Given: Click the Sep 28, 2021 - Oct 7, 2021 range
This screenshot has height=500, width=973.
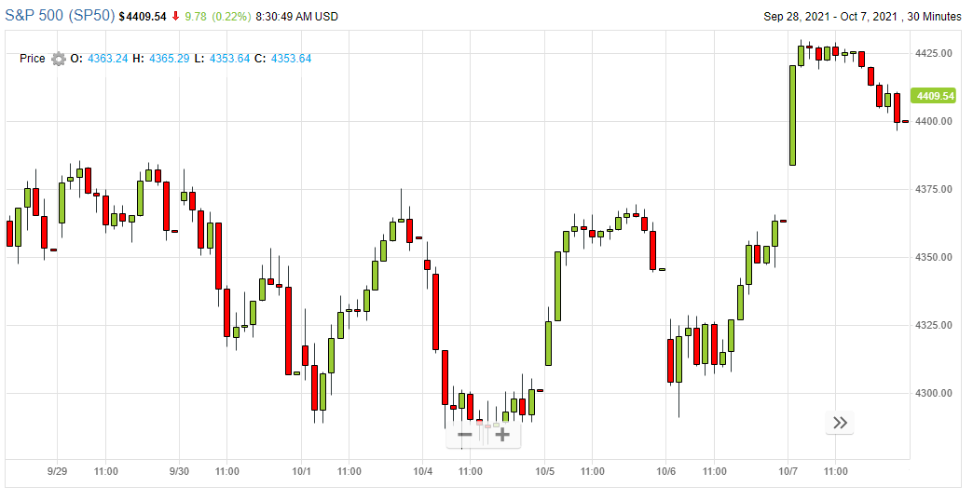Looking at the screenshot, I should (832, 17).
